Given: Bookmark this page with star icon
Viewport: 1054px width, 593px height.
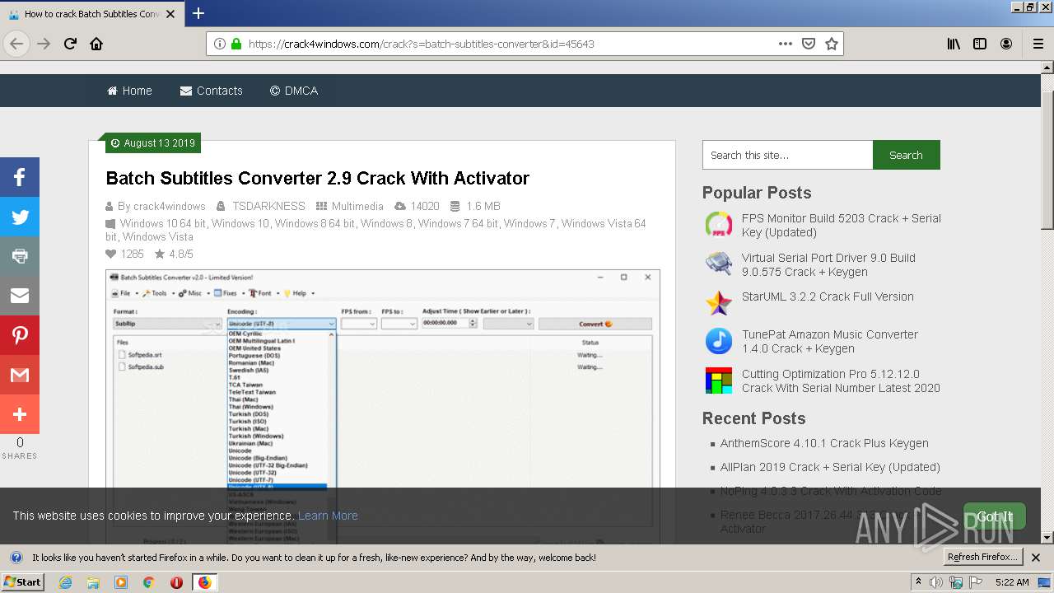Looking at the screenshot, I should click(832, 44).
